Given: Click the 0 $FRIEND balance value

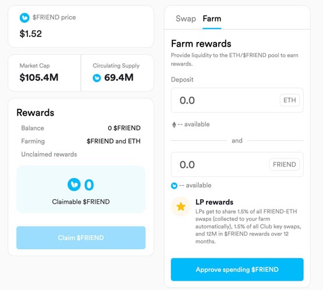Looking at the screenshot, I should (124, 128).
